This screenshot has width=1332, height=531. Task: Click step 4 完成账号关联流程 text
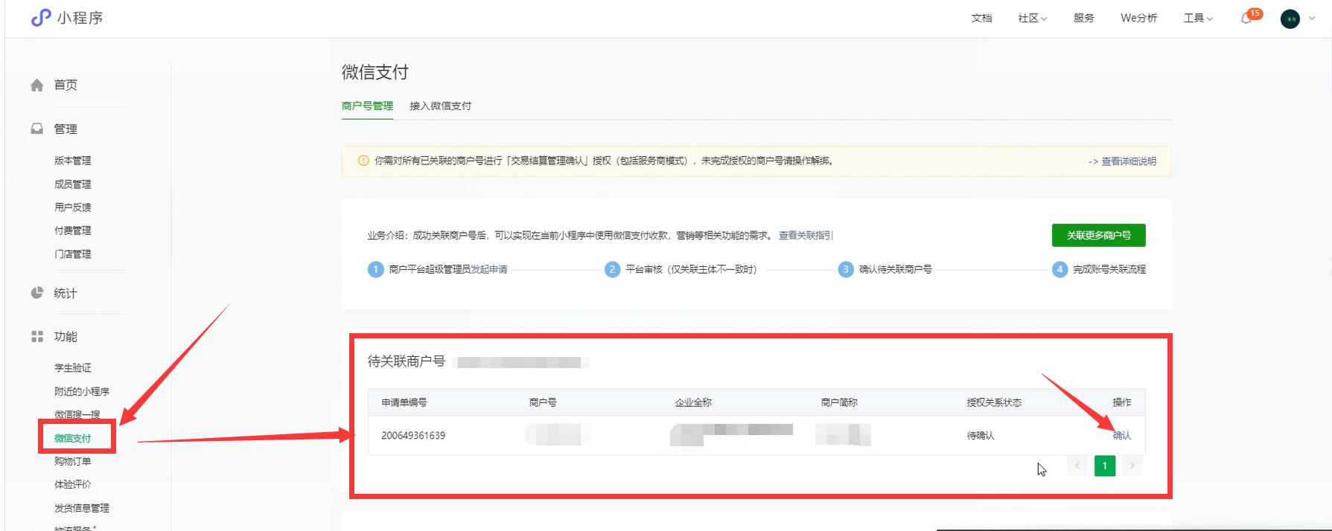[1109, 269]
